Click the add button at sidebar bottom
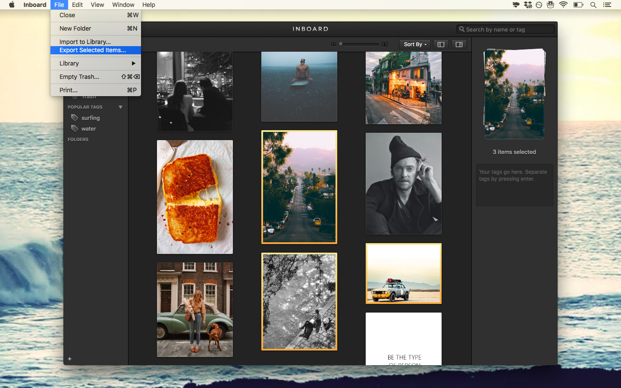The image size is (621, 388). click(69, 359)
